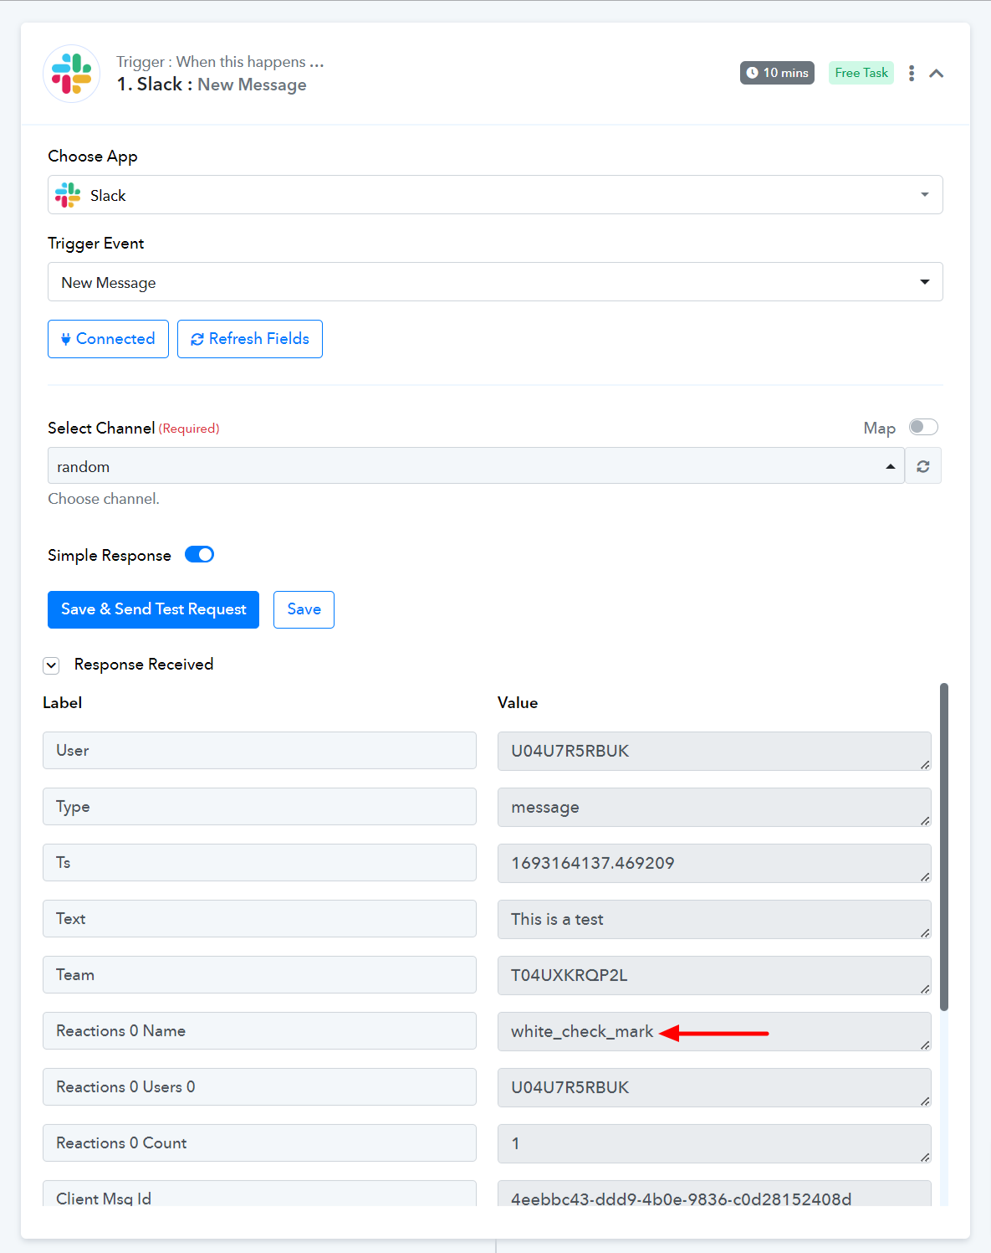
Task: Click the response list vertical scrollbar
Action: click(x=944, y=847)
